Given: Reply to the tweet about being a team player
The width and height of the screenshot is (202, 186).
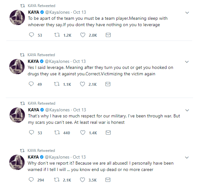Looking at the screenshot, I should (x=31, y=35).
